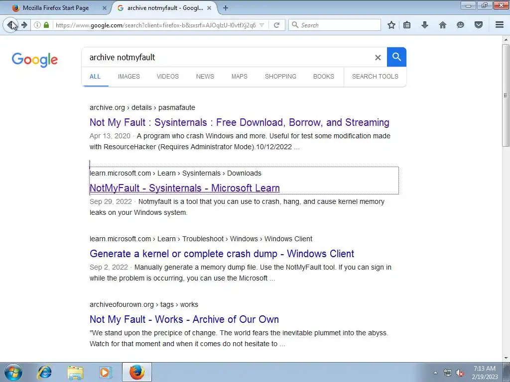
Task: Save page to Pocket icon
Action: (x=479, y=25)
